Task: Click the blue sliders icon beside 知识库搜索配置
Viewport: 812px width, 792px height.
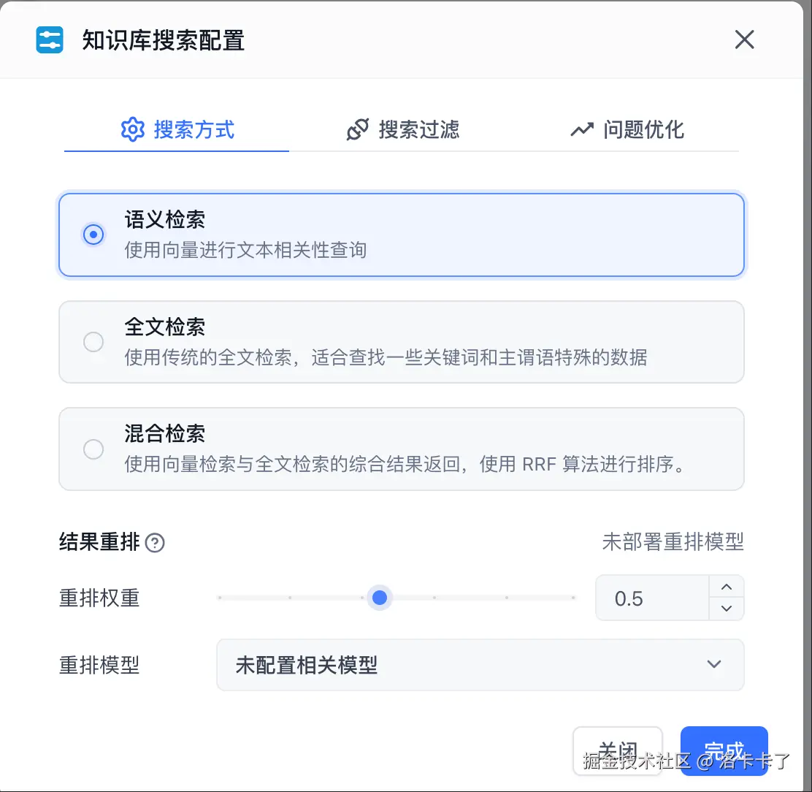Action: tap(50, 40)
